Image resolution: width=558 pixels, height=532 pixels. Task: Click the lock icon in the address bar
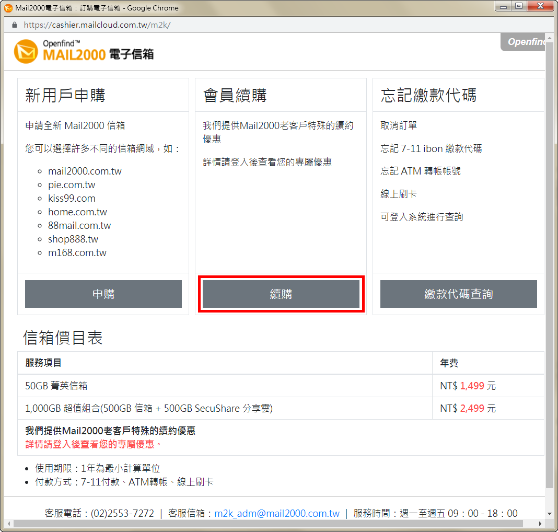tap(14, 25)
